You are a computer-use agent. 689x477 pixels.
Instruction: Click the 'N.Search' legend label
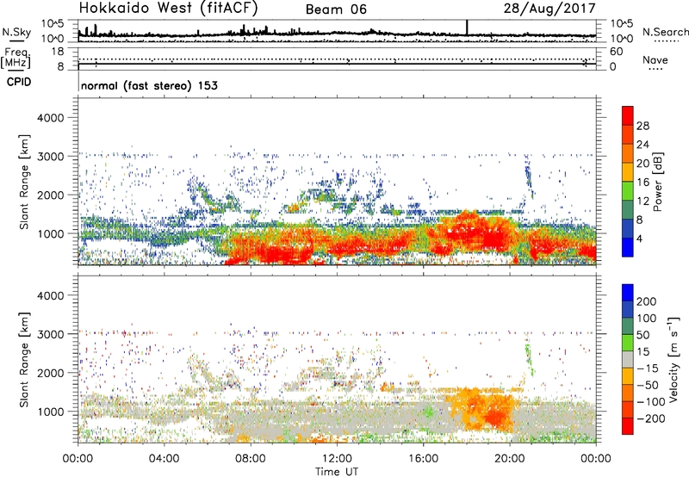point(665,32)
